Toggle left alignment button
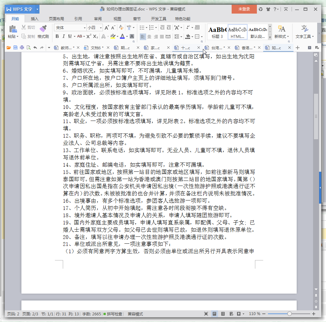 click(x=143, y=37)
